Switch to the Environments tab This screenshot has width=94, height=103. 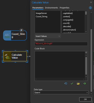[52, 8]
